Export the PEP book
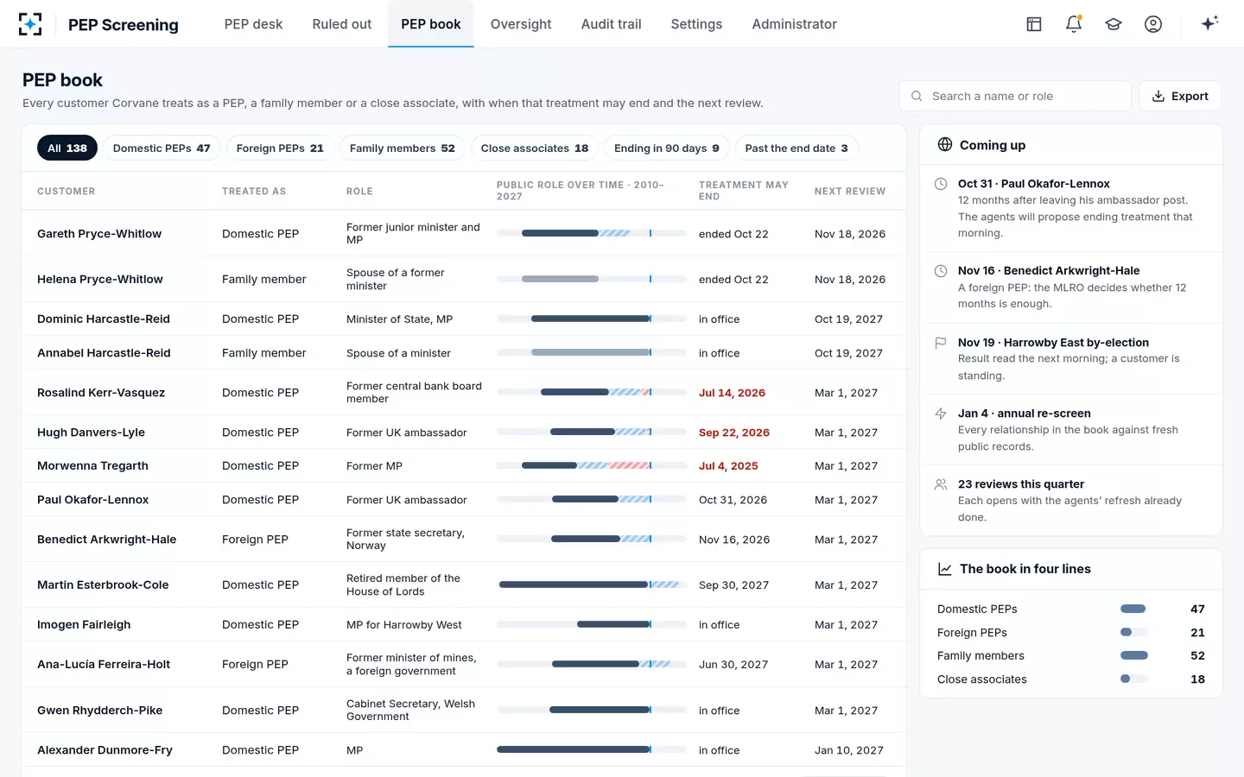The image size is (1244, 777). [1180, 96]
